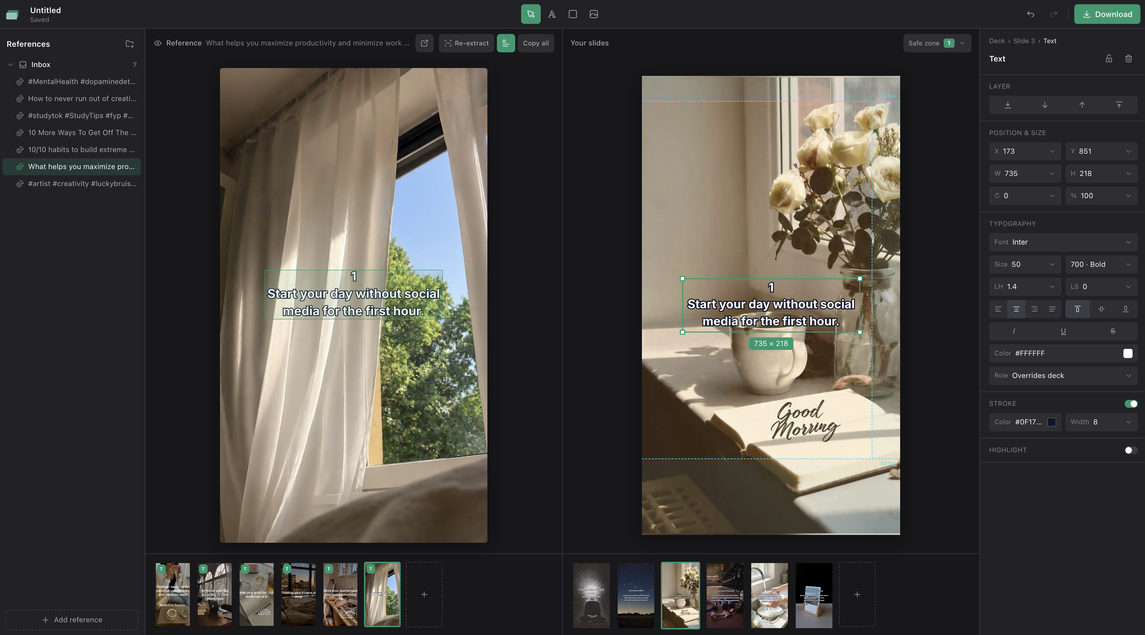Move layer down one step
The width and height of the screenshot is (1145, 635).
tap(1045, 105)
